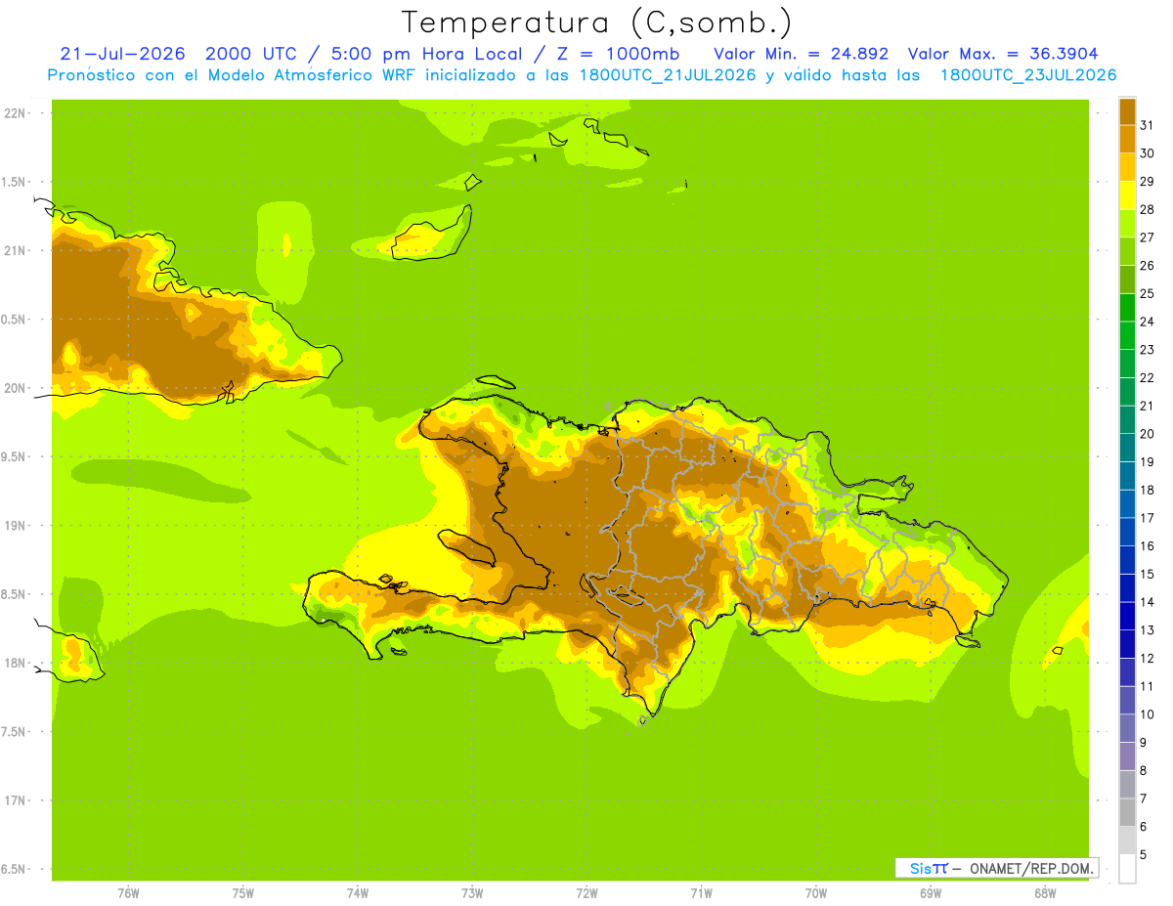This screenshot has width=1173, height=906.
Task: Click the "68W" longitude label
Action: point(1045,893)
